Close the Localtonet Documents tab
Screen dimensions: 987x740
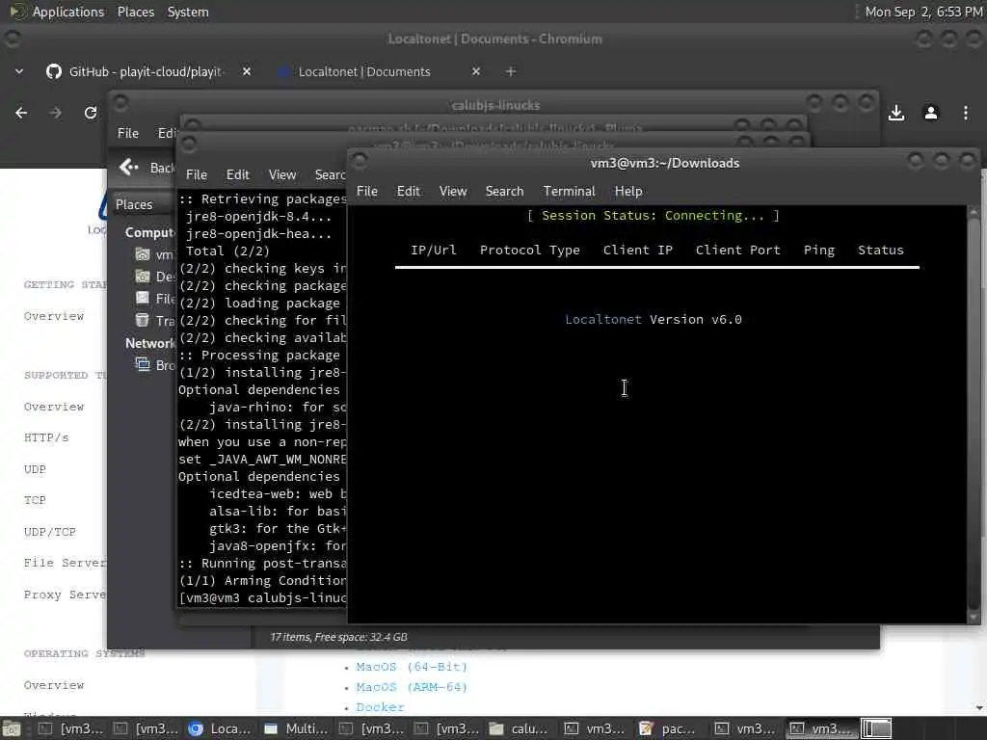pyautogui.click(x=476, y=71)
